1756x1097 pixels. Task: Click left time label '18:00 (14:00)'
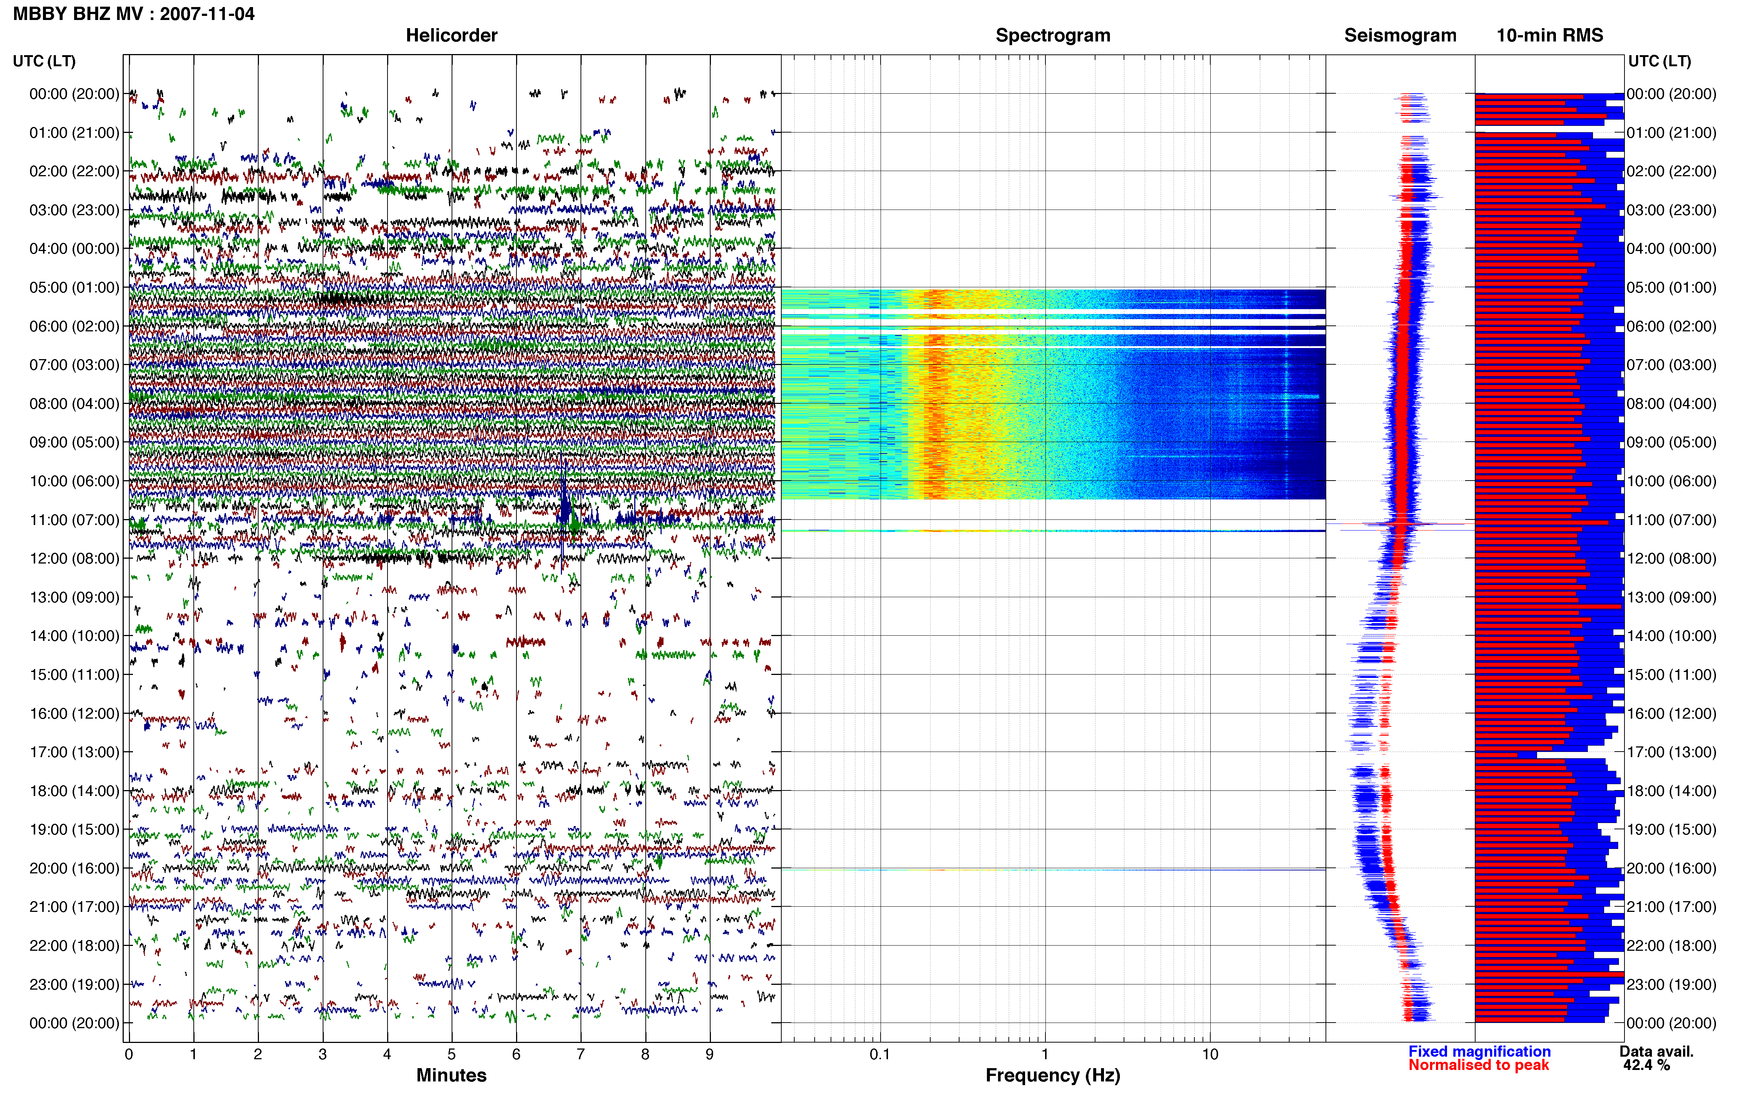point(74,791)
